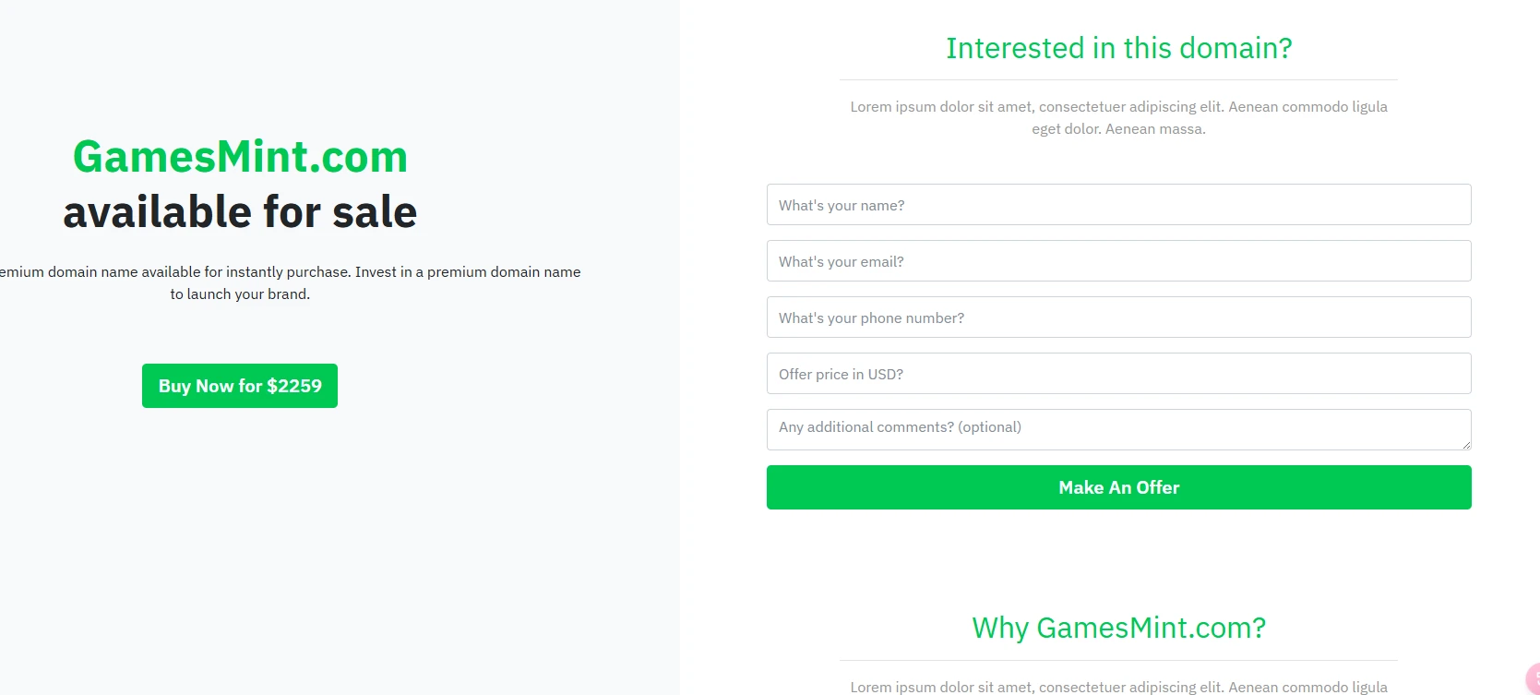Focus the additional comments text area
Screen dimensions: 1540x695
1118,429
